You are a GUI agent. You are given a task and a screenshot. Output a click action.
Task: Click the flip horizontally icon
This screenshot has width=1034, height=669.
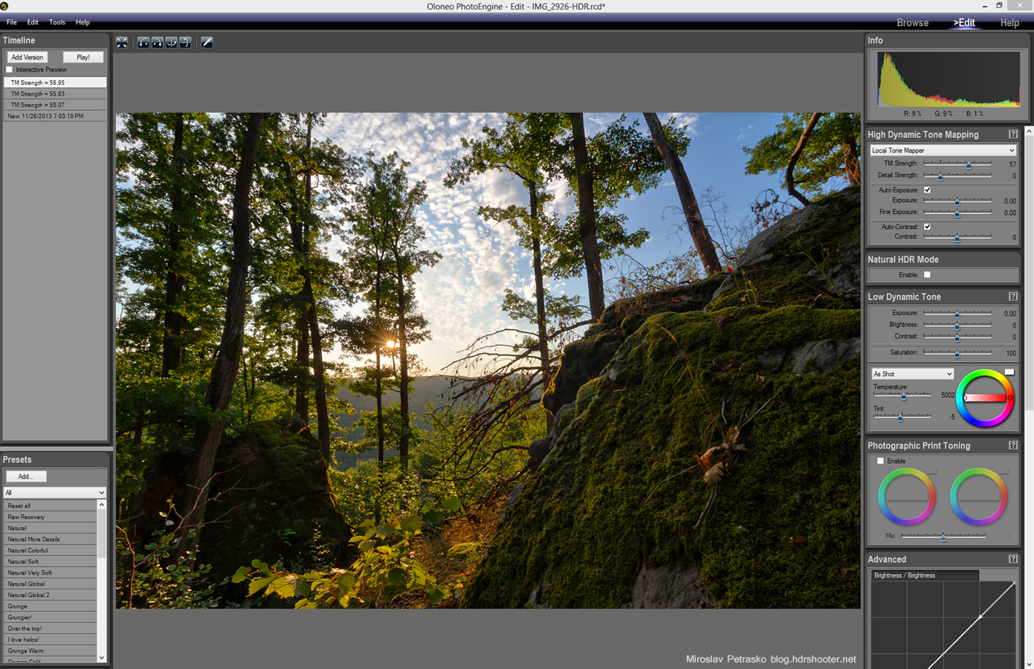(172, 42)
